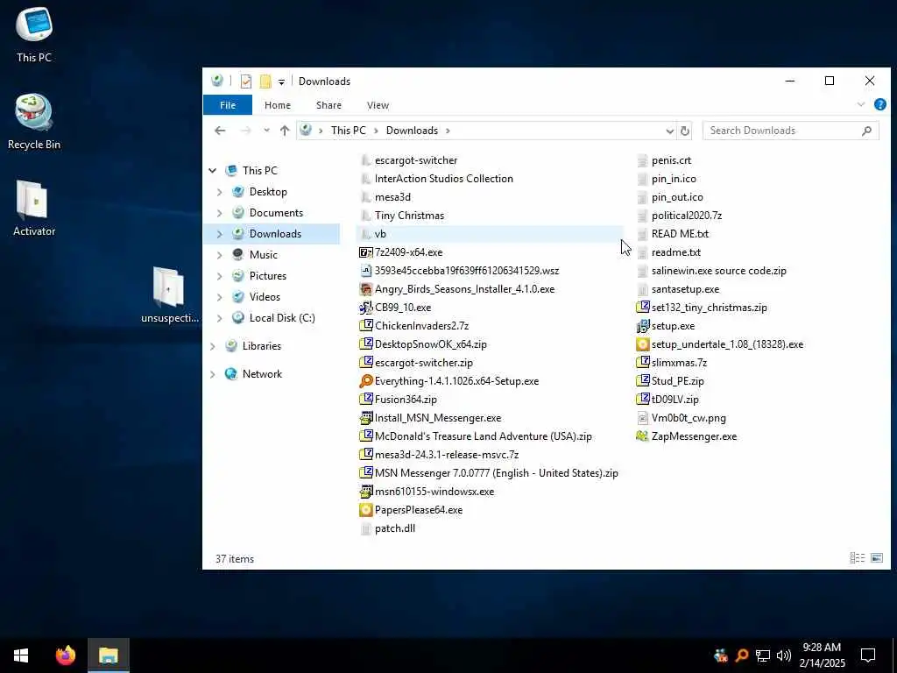Click the Properties quick access toolbar icon

246,81
